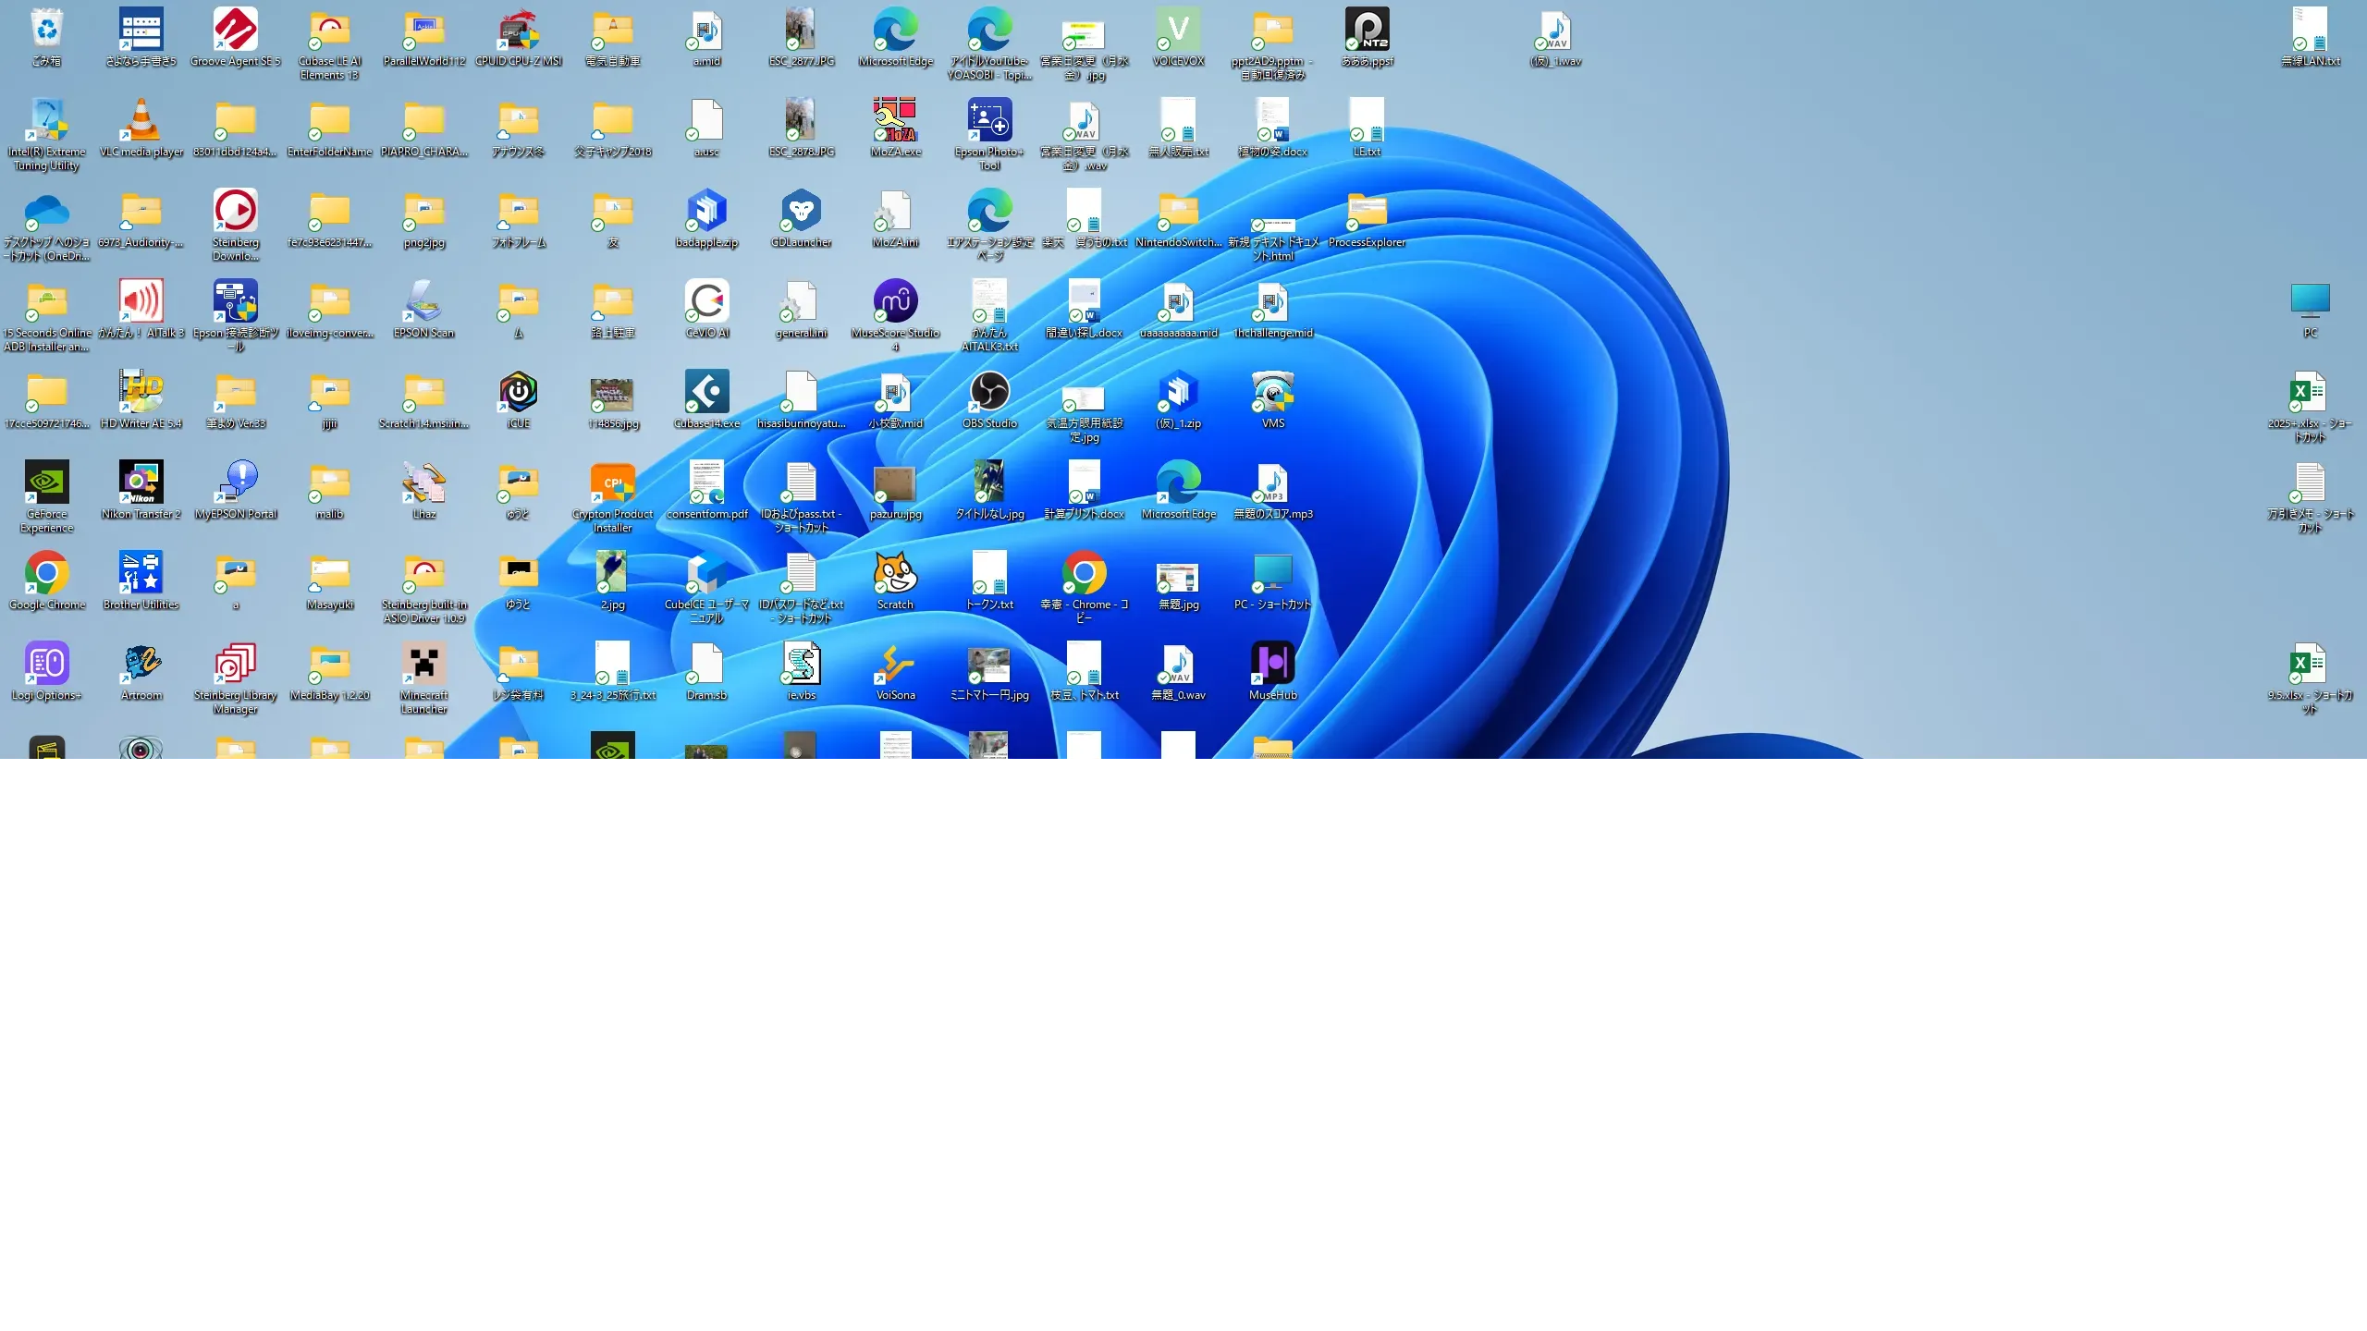Select the GeForce Experience icon
Screen dimensions: 2367x1331
click(x=46, y=482)
